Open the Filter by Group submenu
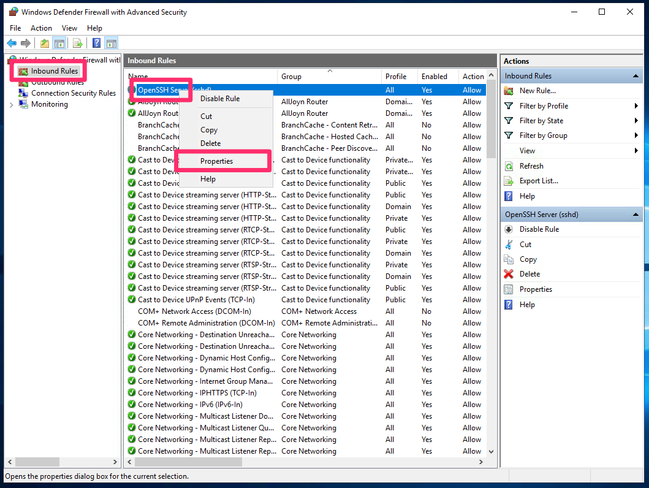The height and width of the screenshot is (488, 649). pyautogui.click(x=544, y=135)
